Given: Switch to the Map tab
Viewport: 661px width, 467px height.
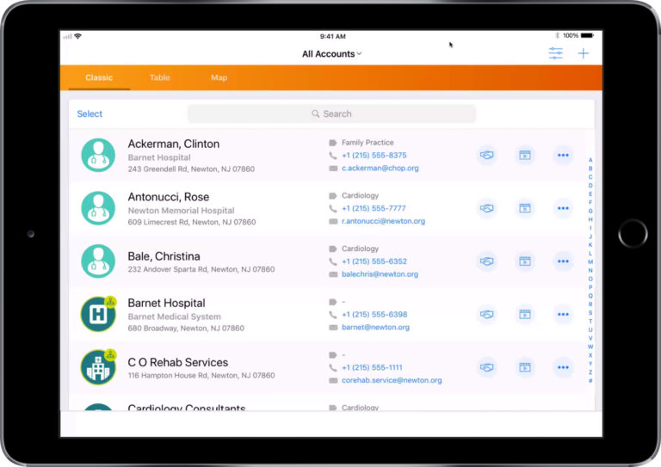Looking at the screenshot, I should 219,77.
